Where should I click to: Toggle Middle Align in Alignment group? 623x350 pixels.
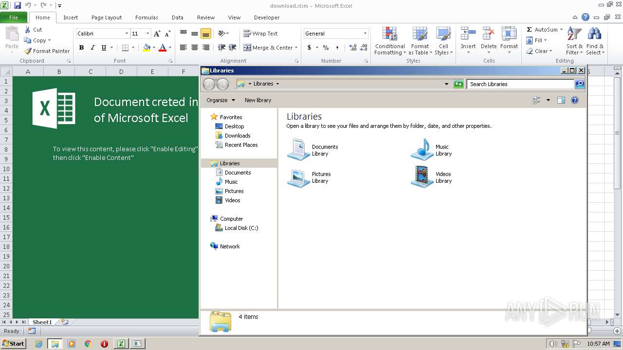click(194, 34)
